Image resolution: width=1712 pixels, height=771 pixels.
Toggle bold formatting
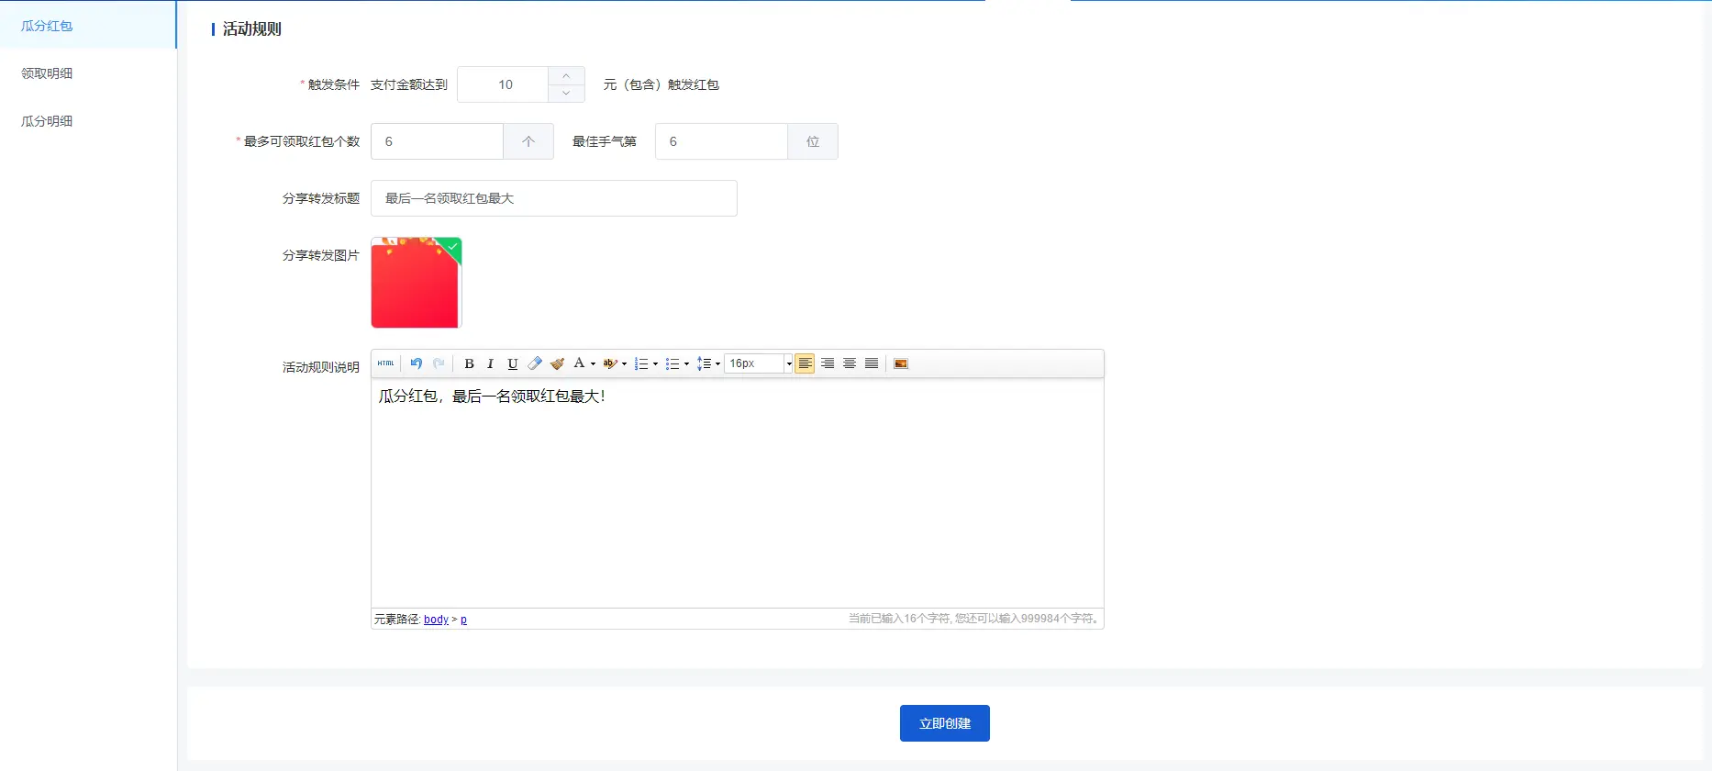click(469, 363)
